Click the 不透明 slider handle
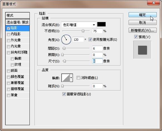Viewport: 162px width, 131px height. [83, 31]
